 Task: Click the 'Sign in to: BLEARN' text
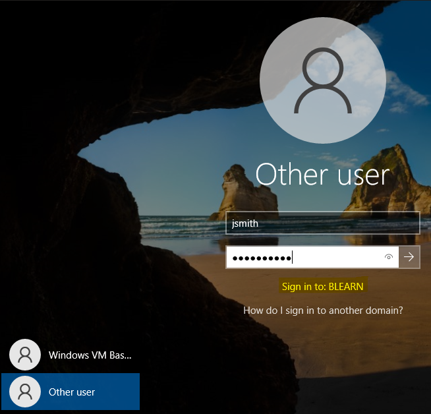pos(323,287)
